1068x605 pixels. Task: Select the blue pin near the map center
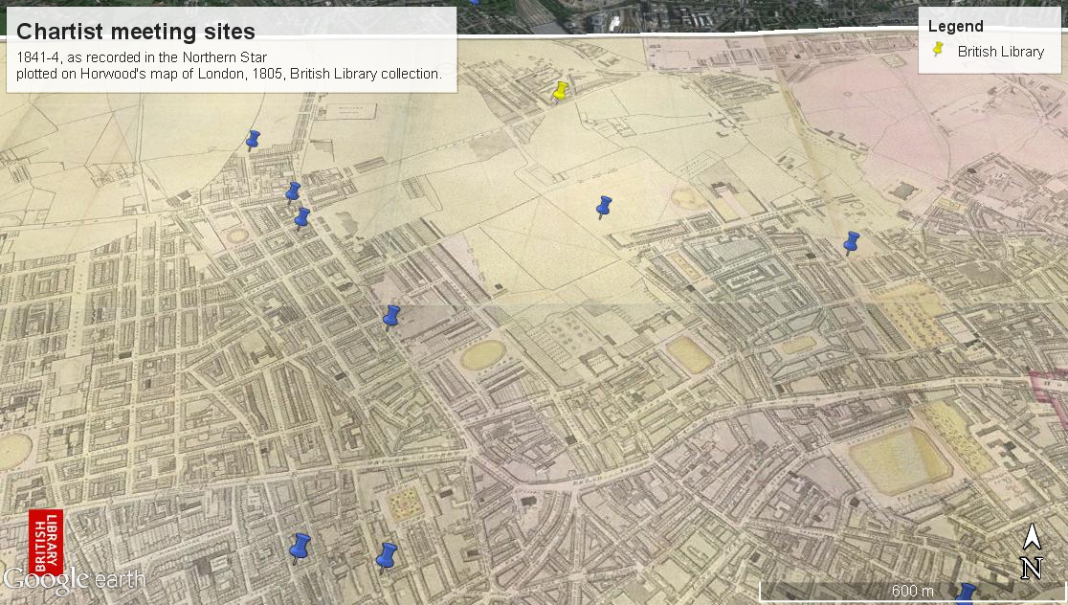click(390, 316)
